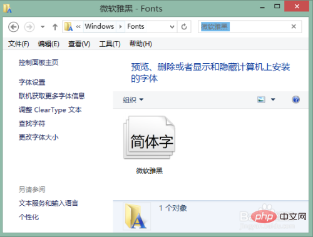Open 文本服务和输入语言 link
Image resolution: width=313 pixels, height=237 pixels.
tap(48, 203)
